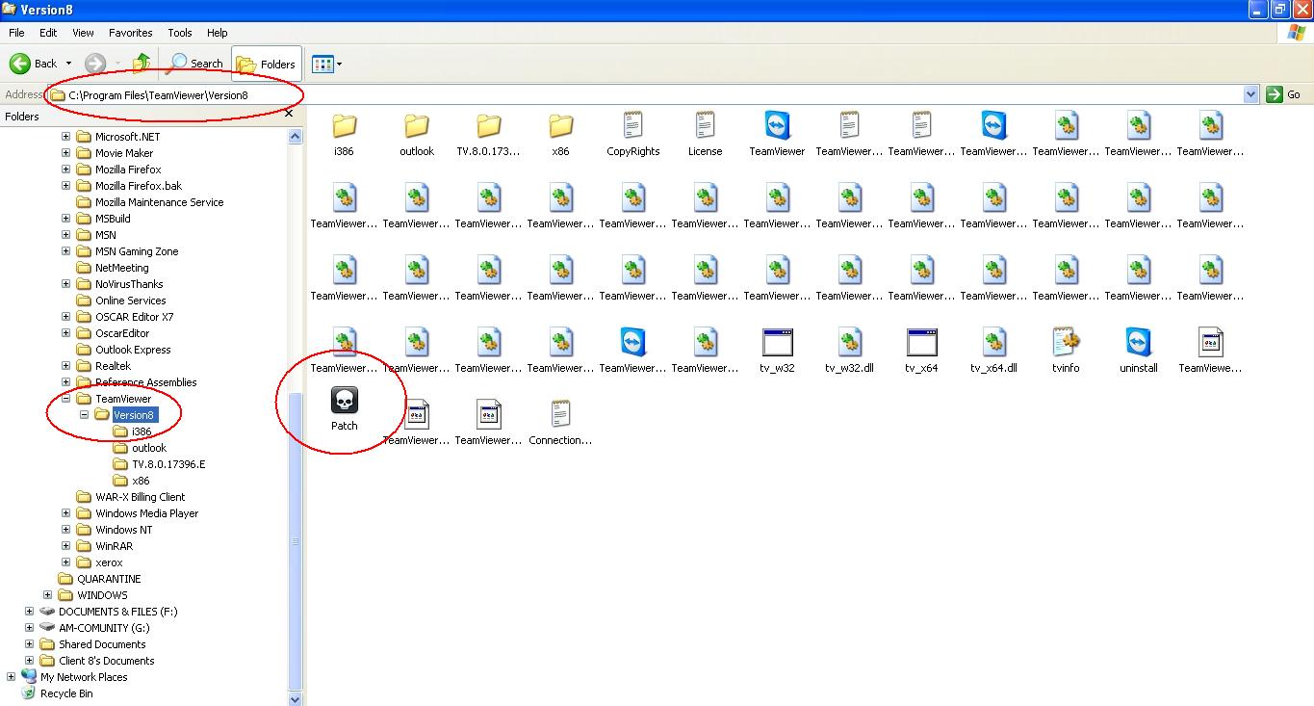
Task: Open the TV.8.0.173... folder icon
Action: pyautogui.click(x=488, y=125)
